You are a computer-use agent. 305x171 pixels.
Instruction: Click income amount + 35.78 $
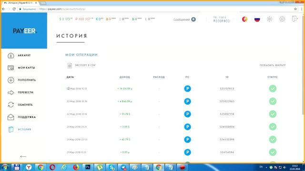pyautogui.click(x=125, y=114)
